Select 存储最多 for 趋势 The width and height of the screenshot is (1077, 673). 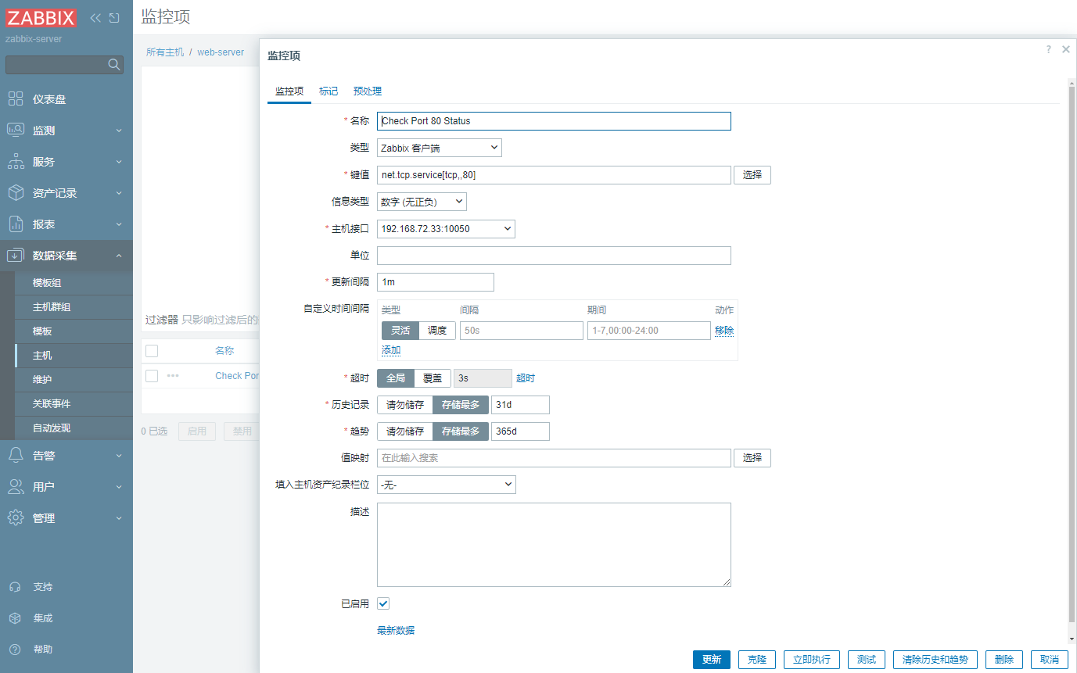461,431
